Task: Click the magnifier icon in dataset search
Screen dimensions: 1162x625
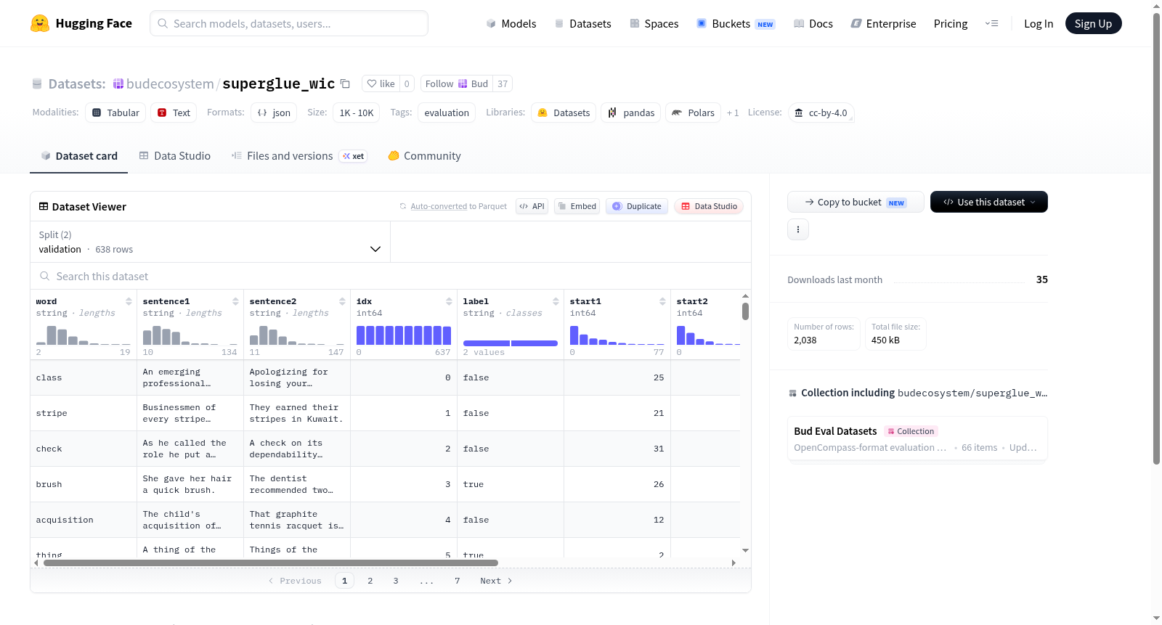Action: pyautogui.click(x=45, y=276)
